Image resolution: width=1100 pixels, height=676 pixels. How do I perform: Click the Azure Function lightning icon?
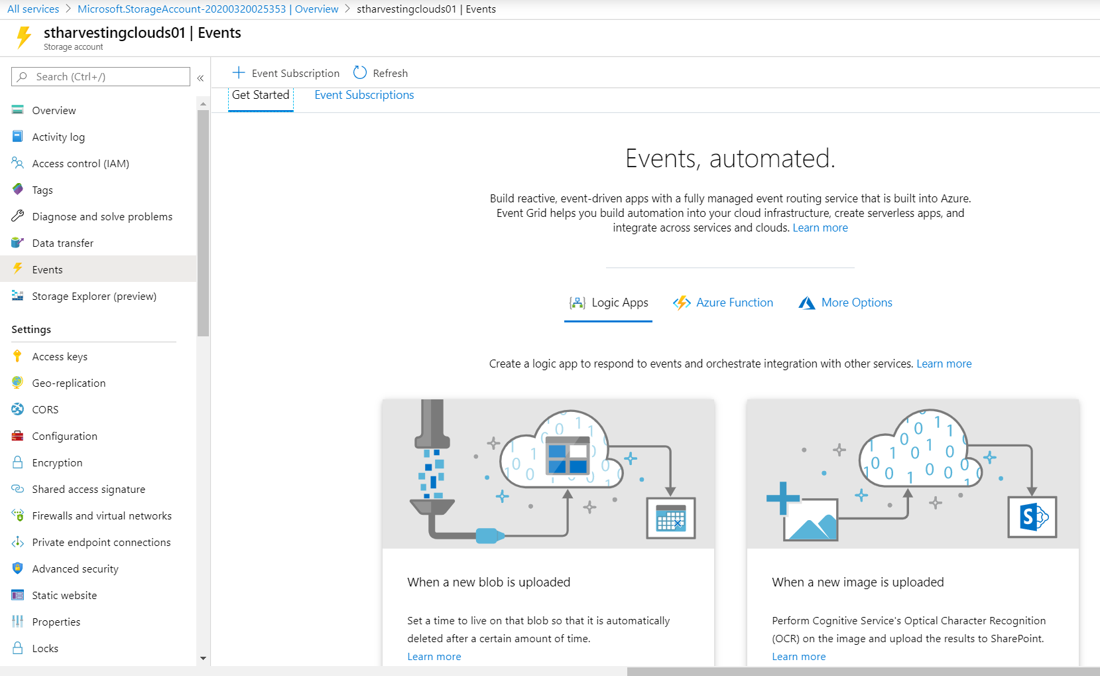click(x=682, y=303)
